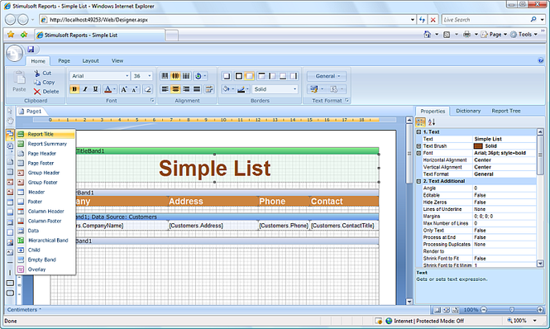550x329 pixels.
Task: Toggle align right in Alignment group
Action: (186, 89)
